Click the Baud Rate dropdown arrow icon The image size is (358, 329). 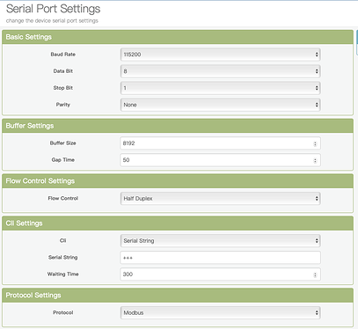coord(317,55)
